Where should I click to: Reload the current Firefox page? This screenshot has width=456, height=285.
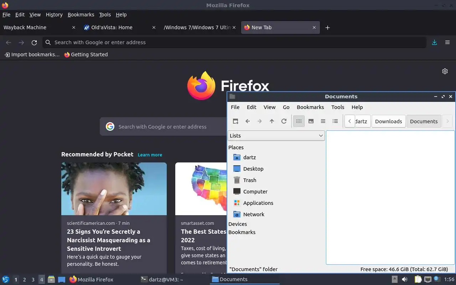[34, 42]
